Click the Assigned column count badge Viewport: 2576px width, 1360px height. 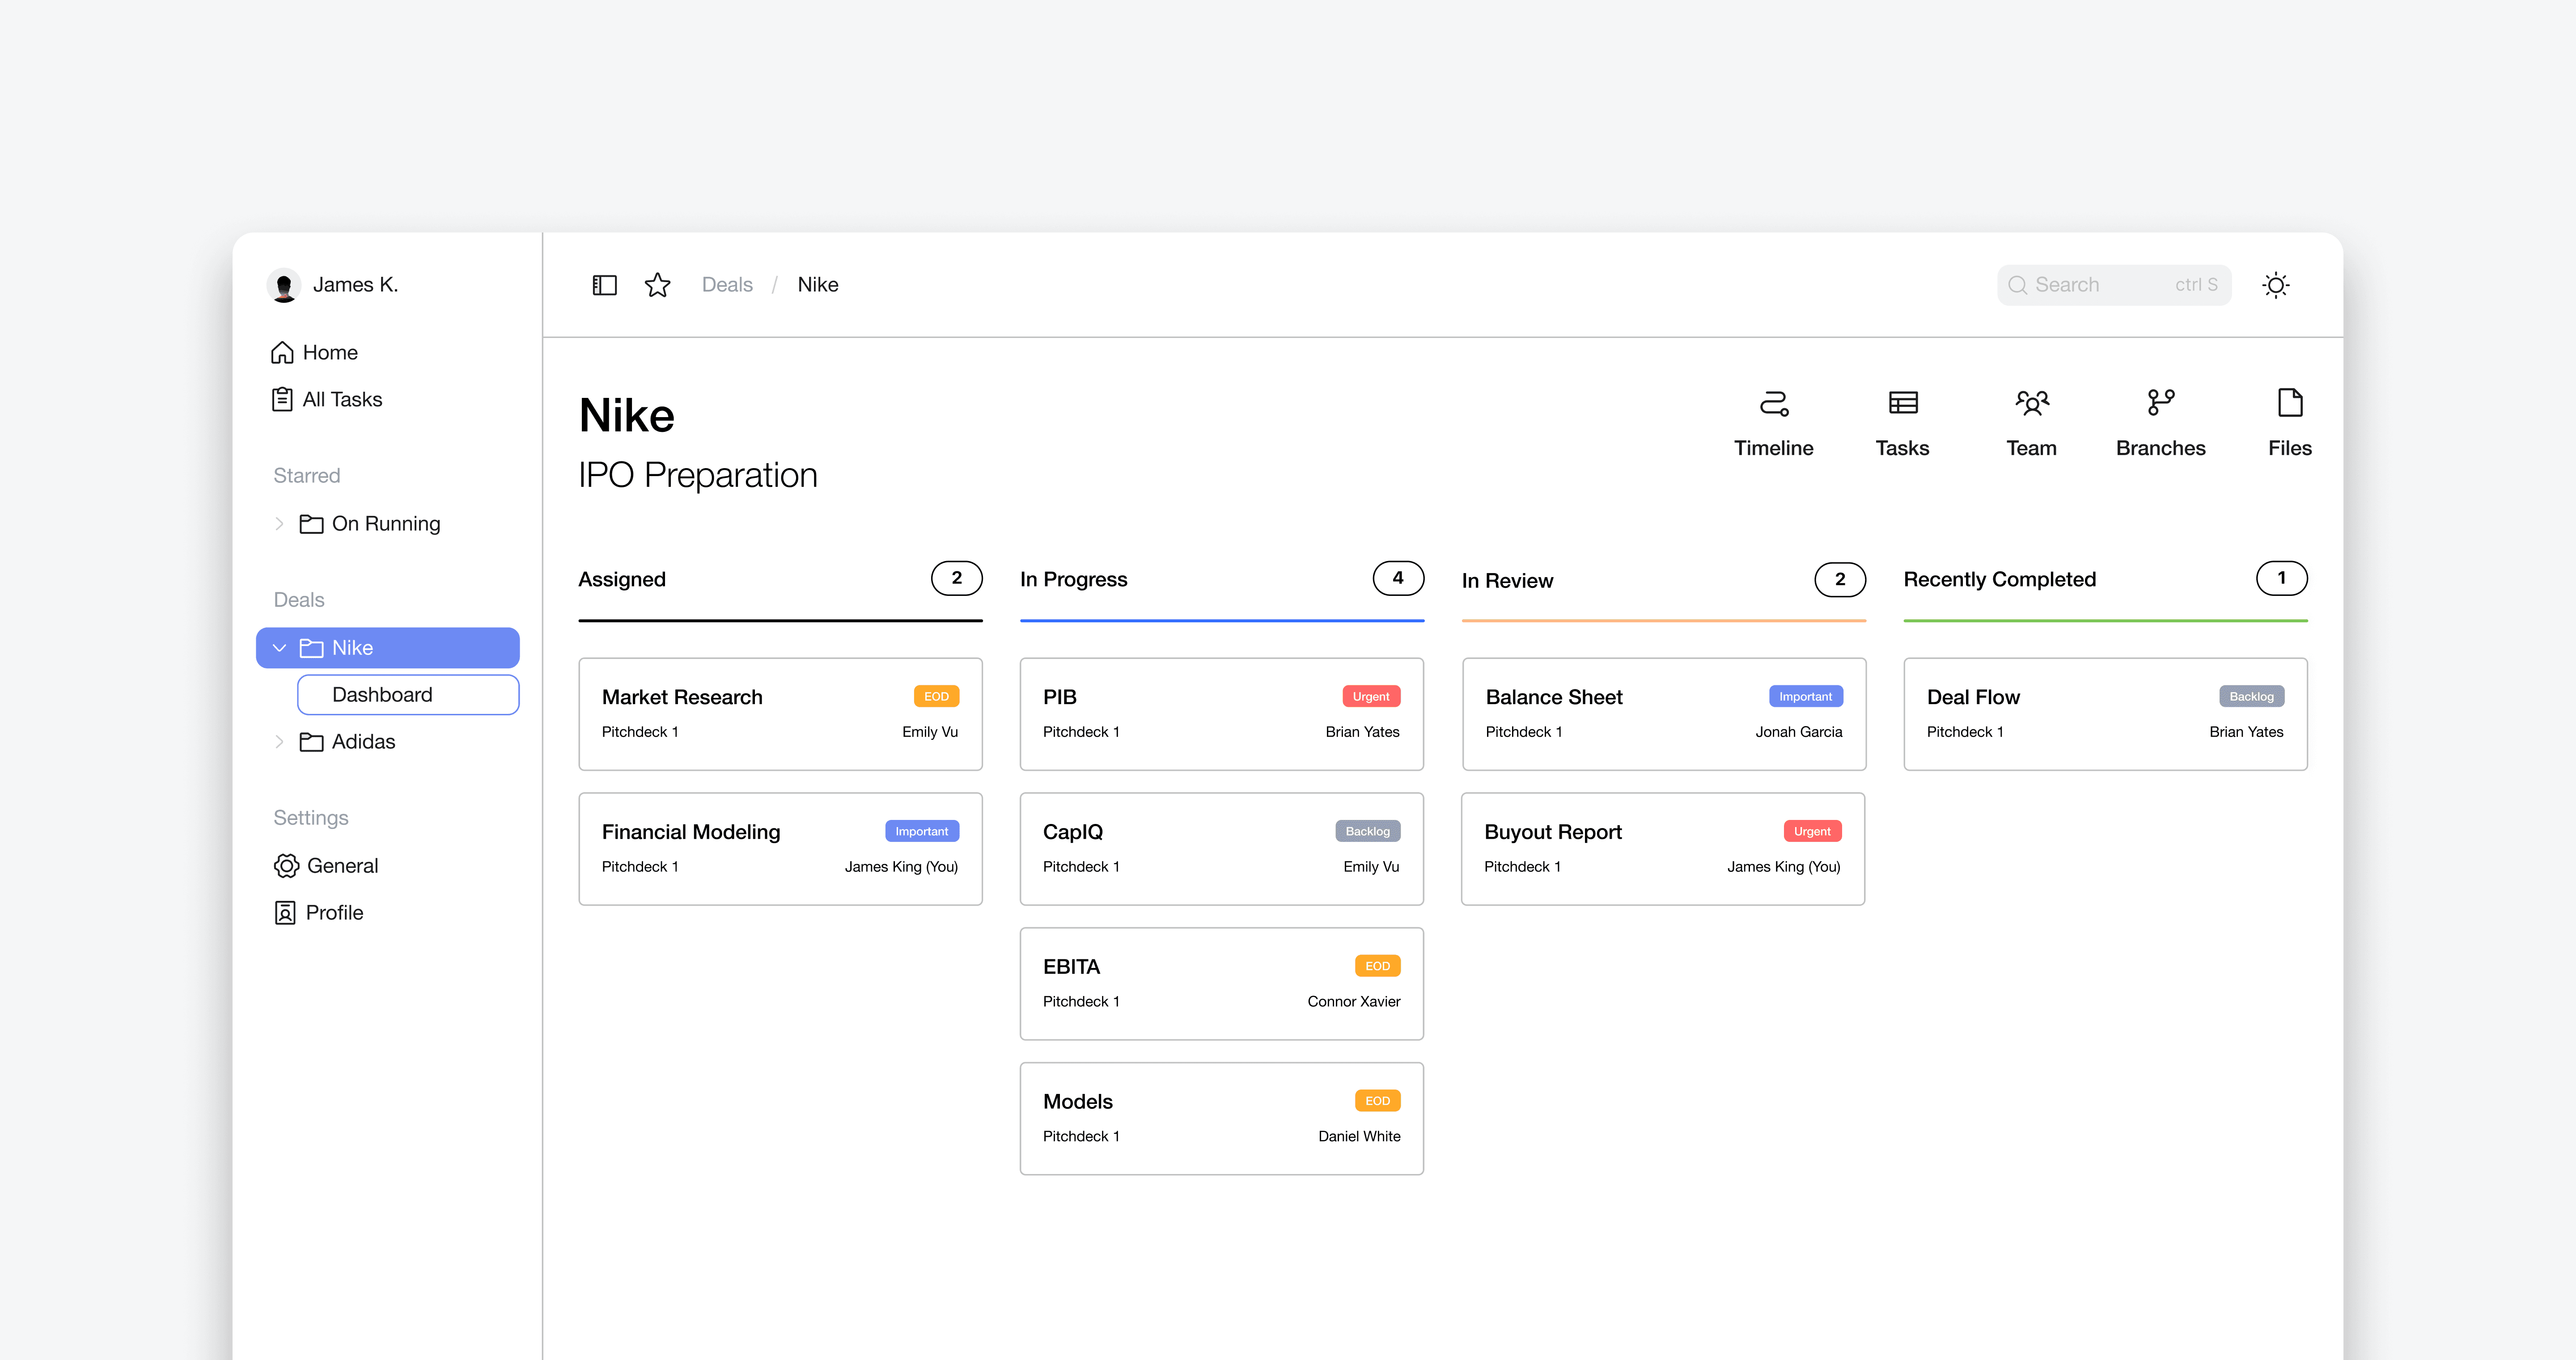pos(956,579)
